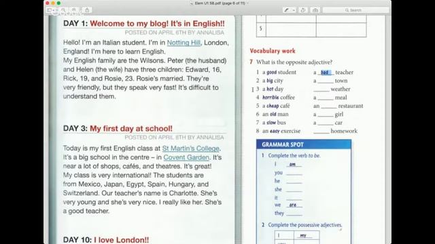
Task: Click the Search field in toolbar
Action: [x=356, y=10]
